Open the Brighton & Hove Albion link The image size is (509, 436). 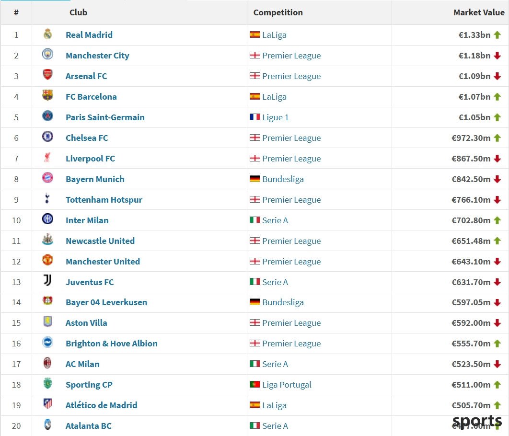click(112, 343)
